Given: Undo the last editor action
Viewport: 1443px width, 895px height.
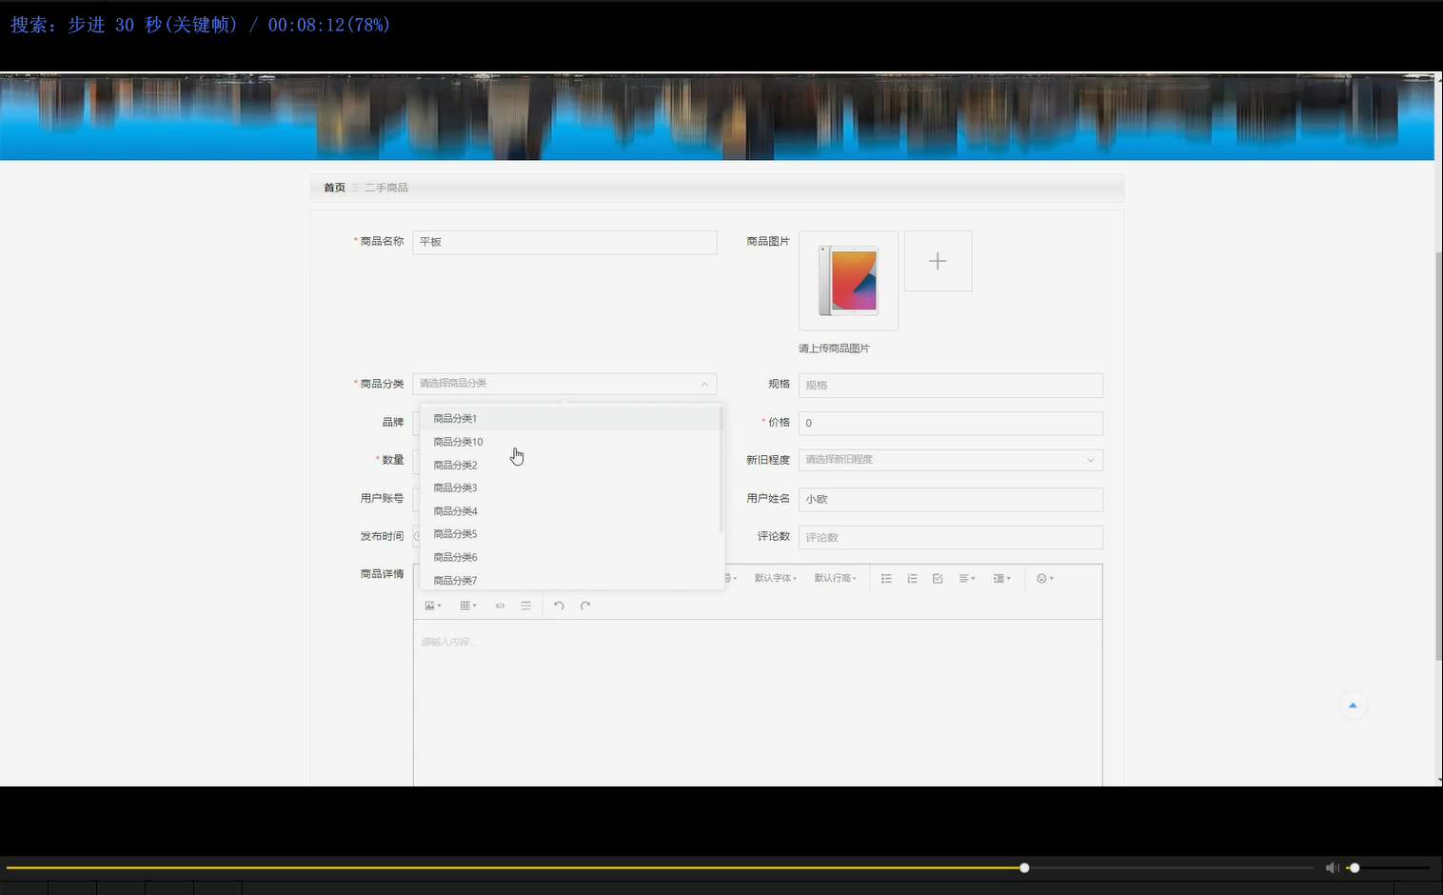Looking at the screenshot, I should coord(559,606).
